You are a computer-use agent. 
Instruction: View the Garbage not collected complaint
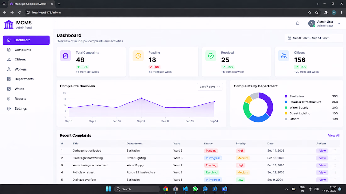(x=322, y=151)
